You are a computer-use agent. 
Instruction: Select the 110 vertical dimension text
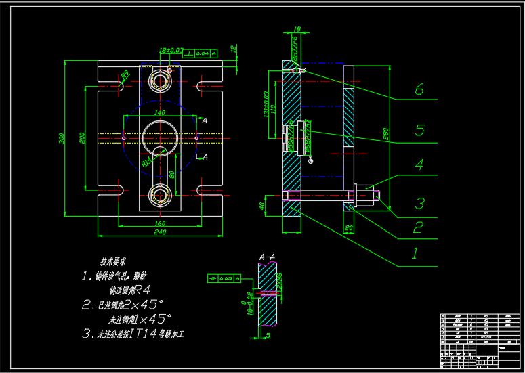[x=273, y=109]
